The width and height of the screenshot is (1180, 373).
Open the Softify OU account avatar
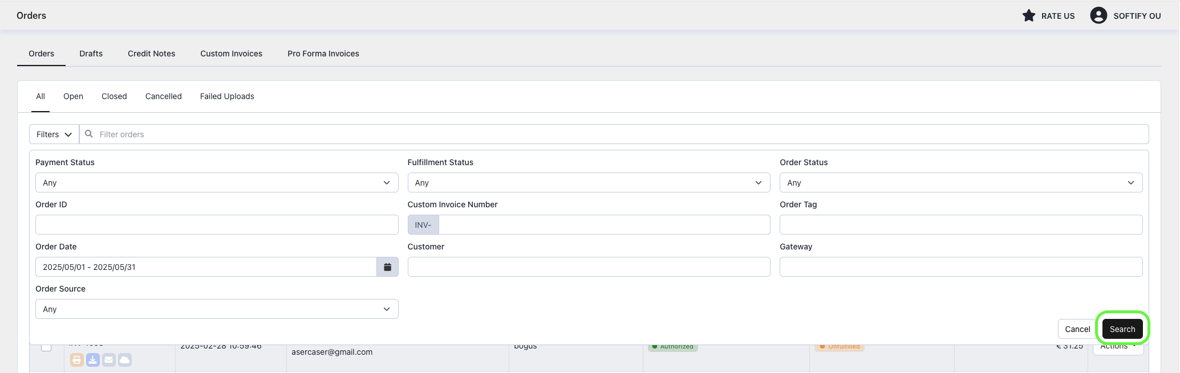[x=1098, y=16]
